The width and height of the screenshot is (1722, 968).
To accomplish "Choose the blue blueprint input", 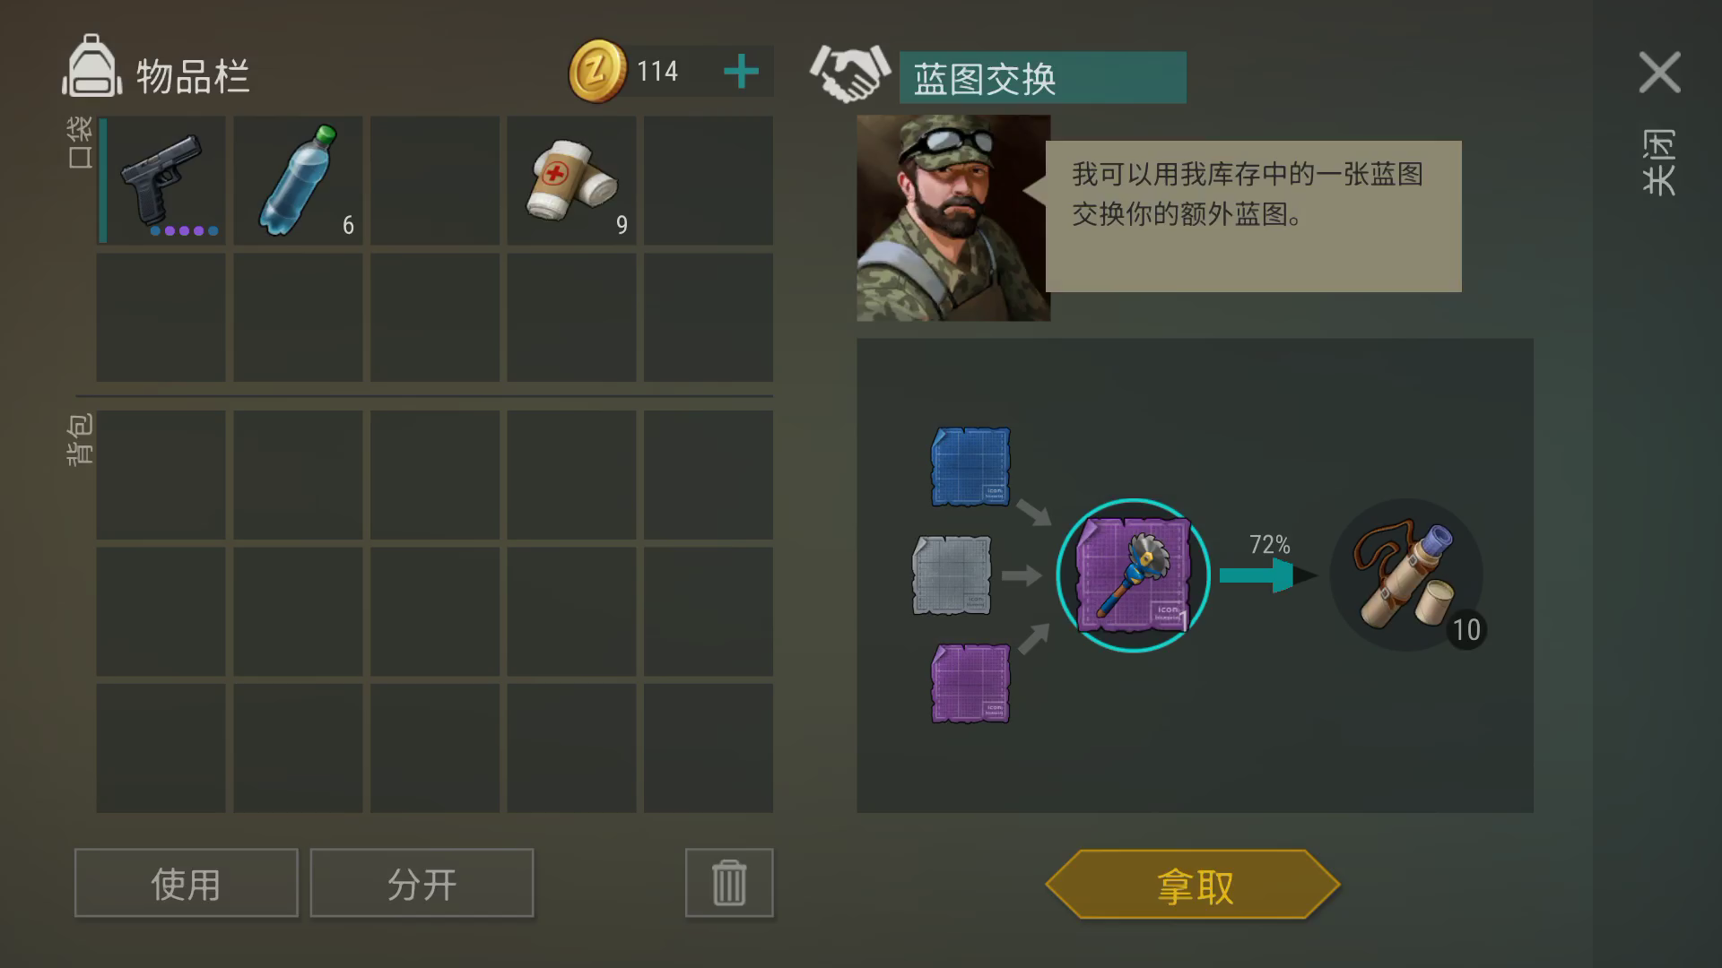I will pyautogui.click(x=970, y=467).
